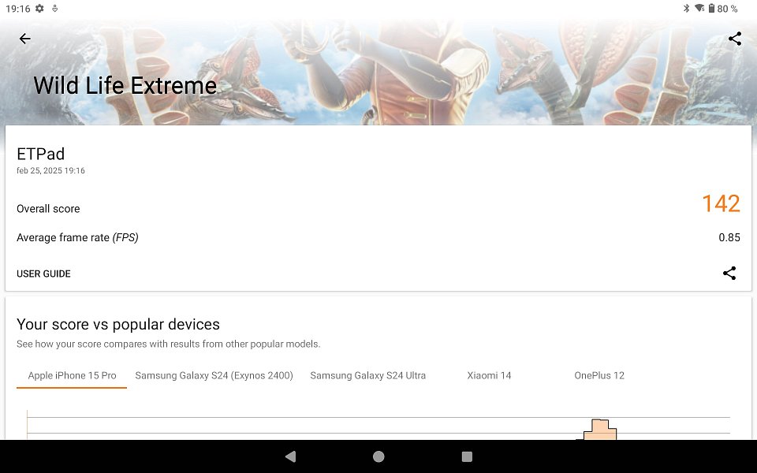Tap the overall score value 142

point(721,203)
